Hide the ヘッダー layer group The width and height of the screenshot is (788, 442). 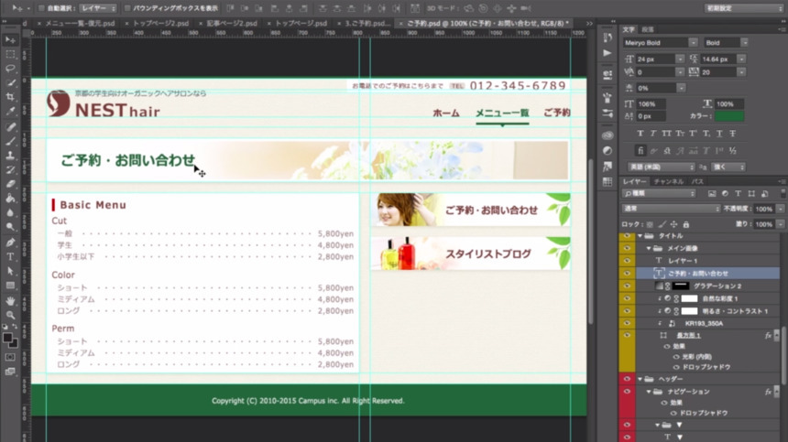(x=627, y=379)
